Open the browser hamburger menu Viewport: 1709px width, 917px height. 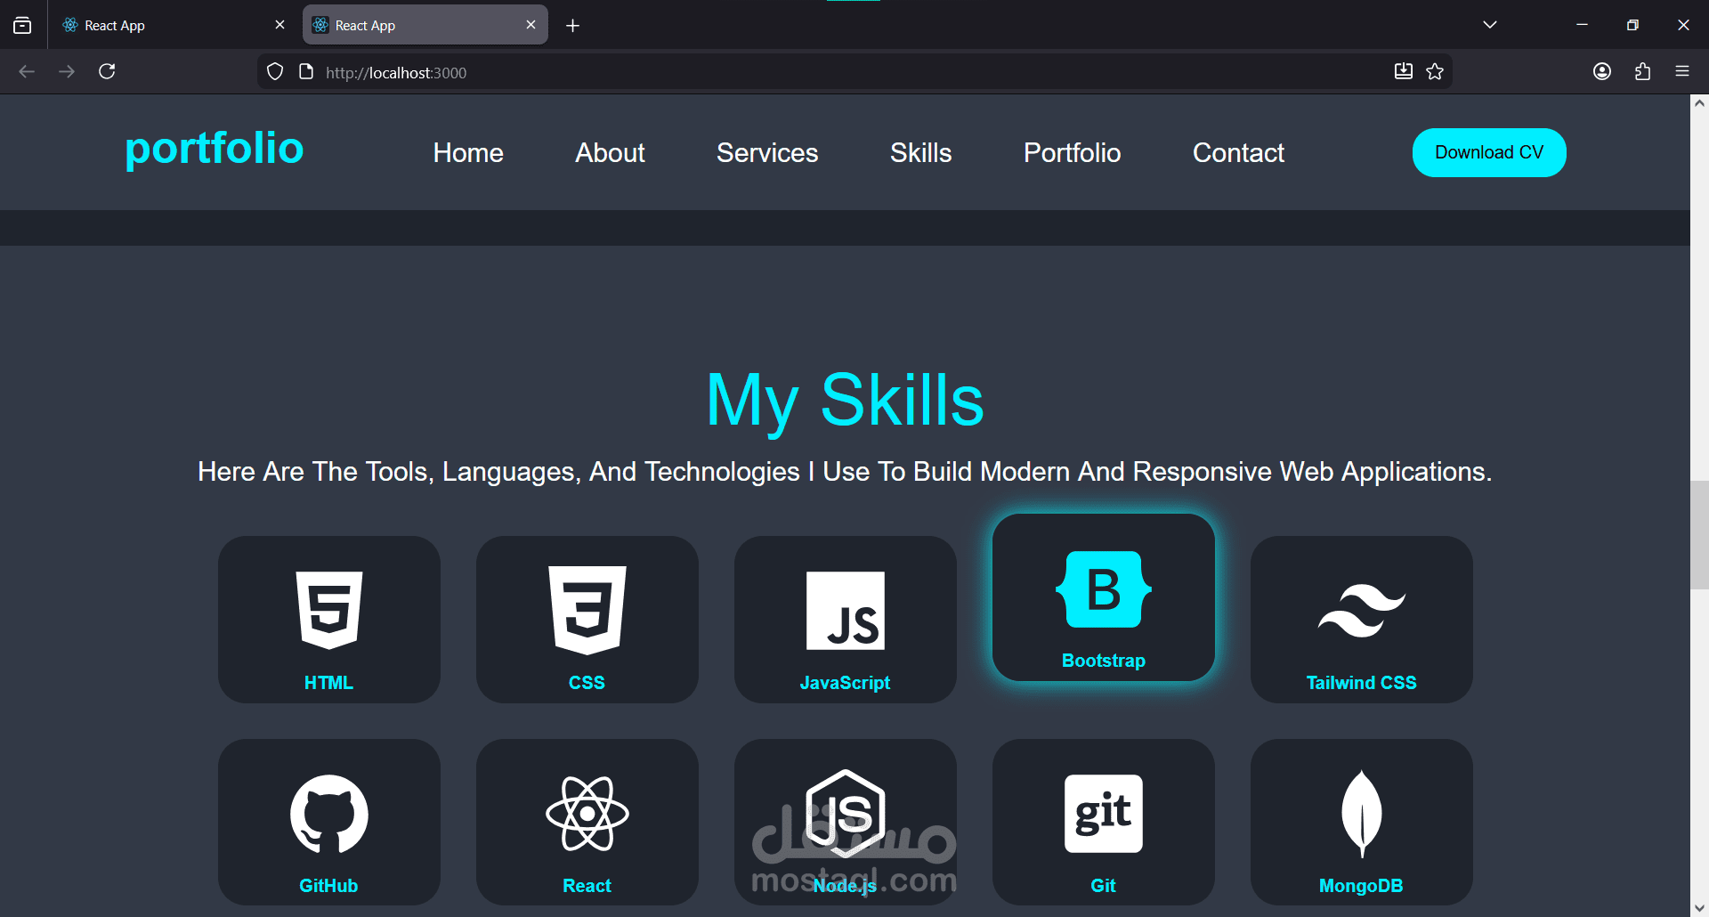coord(1682,71)
